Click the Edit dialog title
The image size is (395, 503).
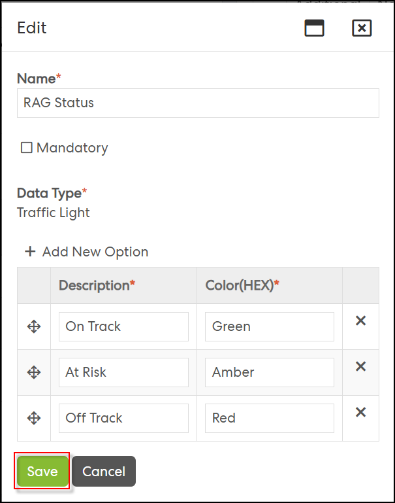(32, 27)
